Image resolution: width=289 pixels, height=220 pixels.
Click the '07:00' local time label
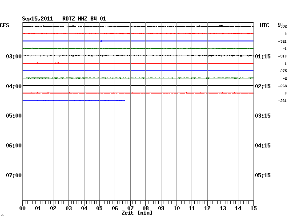14,175
